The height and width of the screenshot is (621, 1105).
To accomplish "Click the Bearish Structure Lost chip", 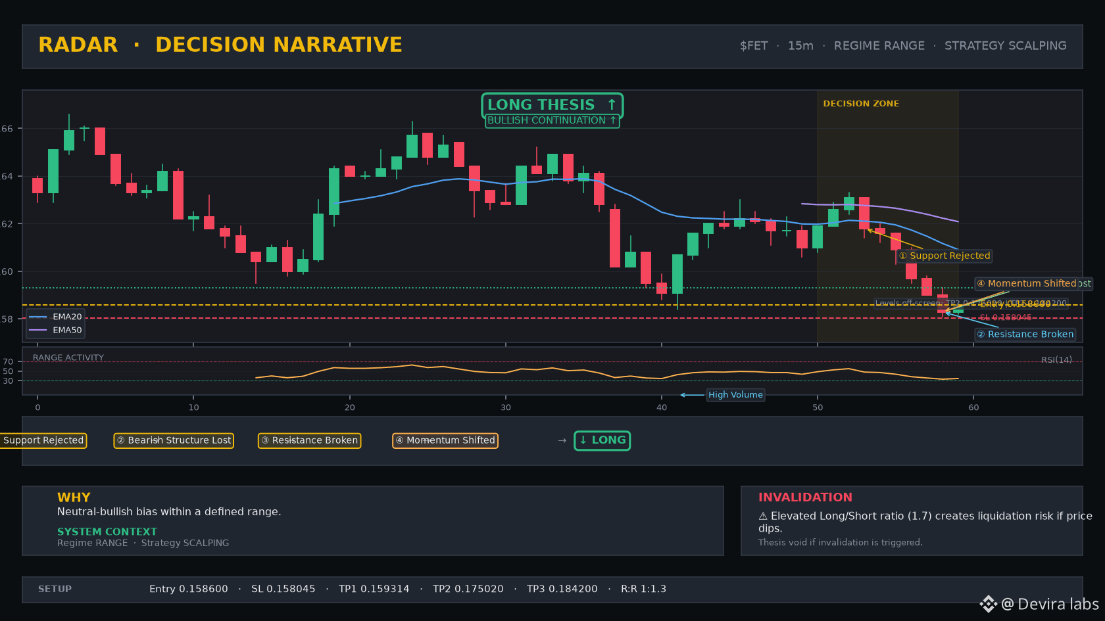I will click(x=174, y=440).
